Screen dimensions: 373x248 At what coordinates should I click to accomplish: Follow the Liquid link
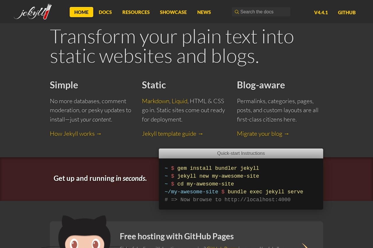pyautogui.click(x=180, y=101)
